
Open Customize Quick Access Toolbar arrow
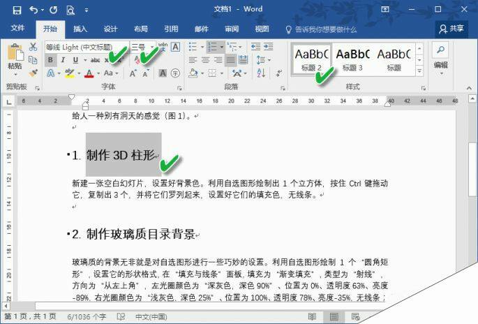pyautogui.click(x=87, y=10)
